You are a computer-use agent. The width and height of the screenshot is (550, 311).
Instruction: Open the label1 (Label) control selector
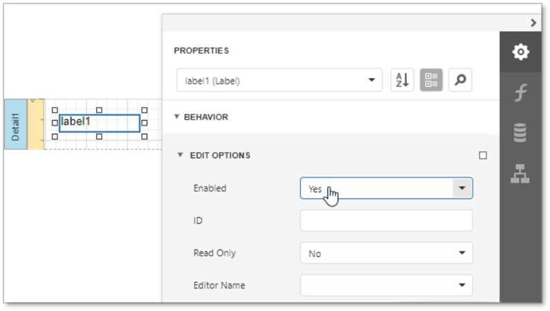point(279,80)
